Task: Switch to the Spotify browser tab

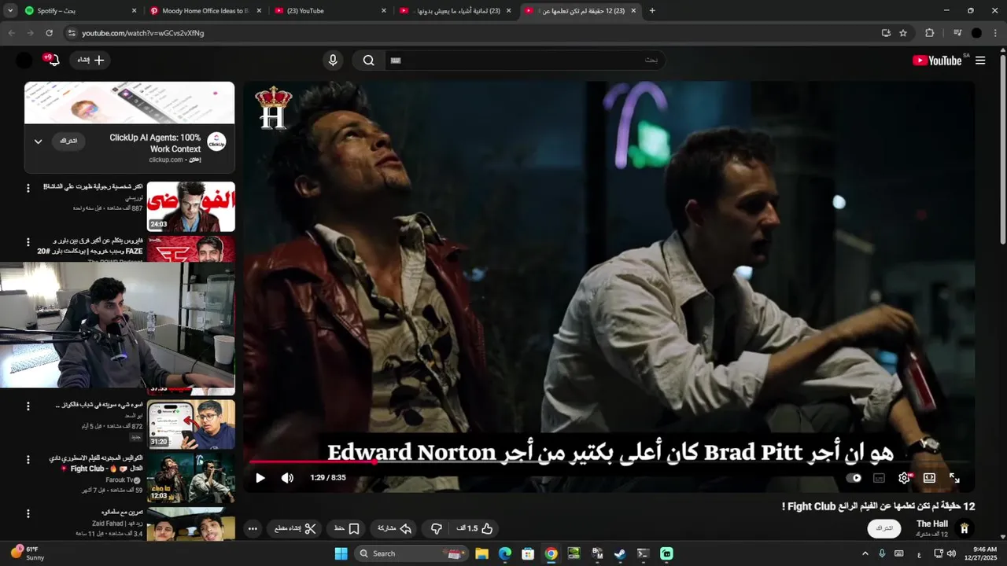Action: [x=79, y=11]
